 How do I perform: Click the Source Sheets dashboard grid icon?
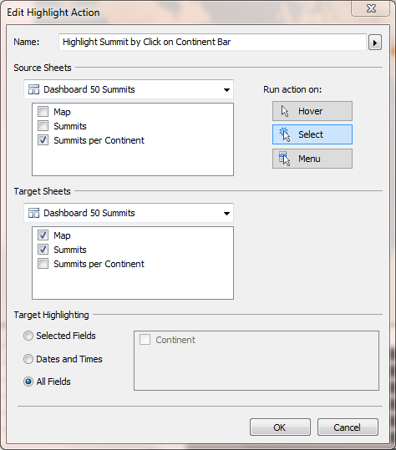[x=33, y=89]
